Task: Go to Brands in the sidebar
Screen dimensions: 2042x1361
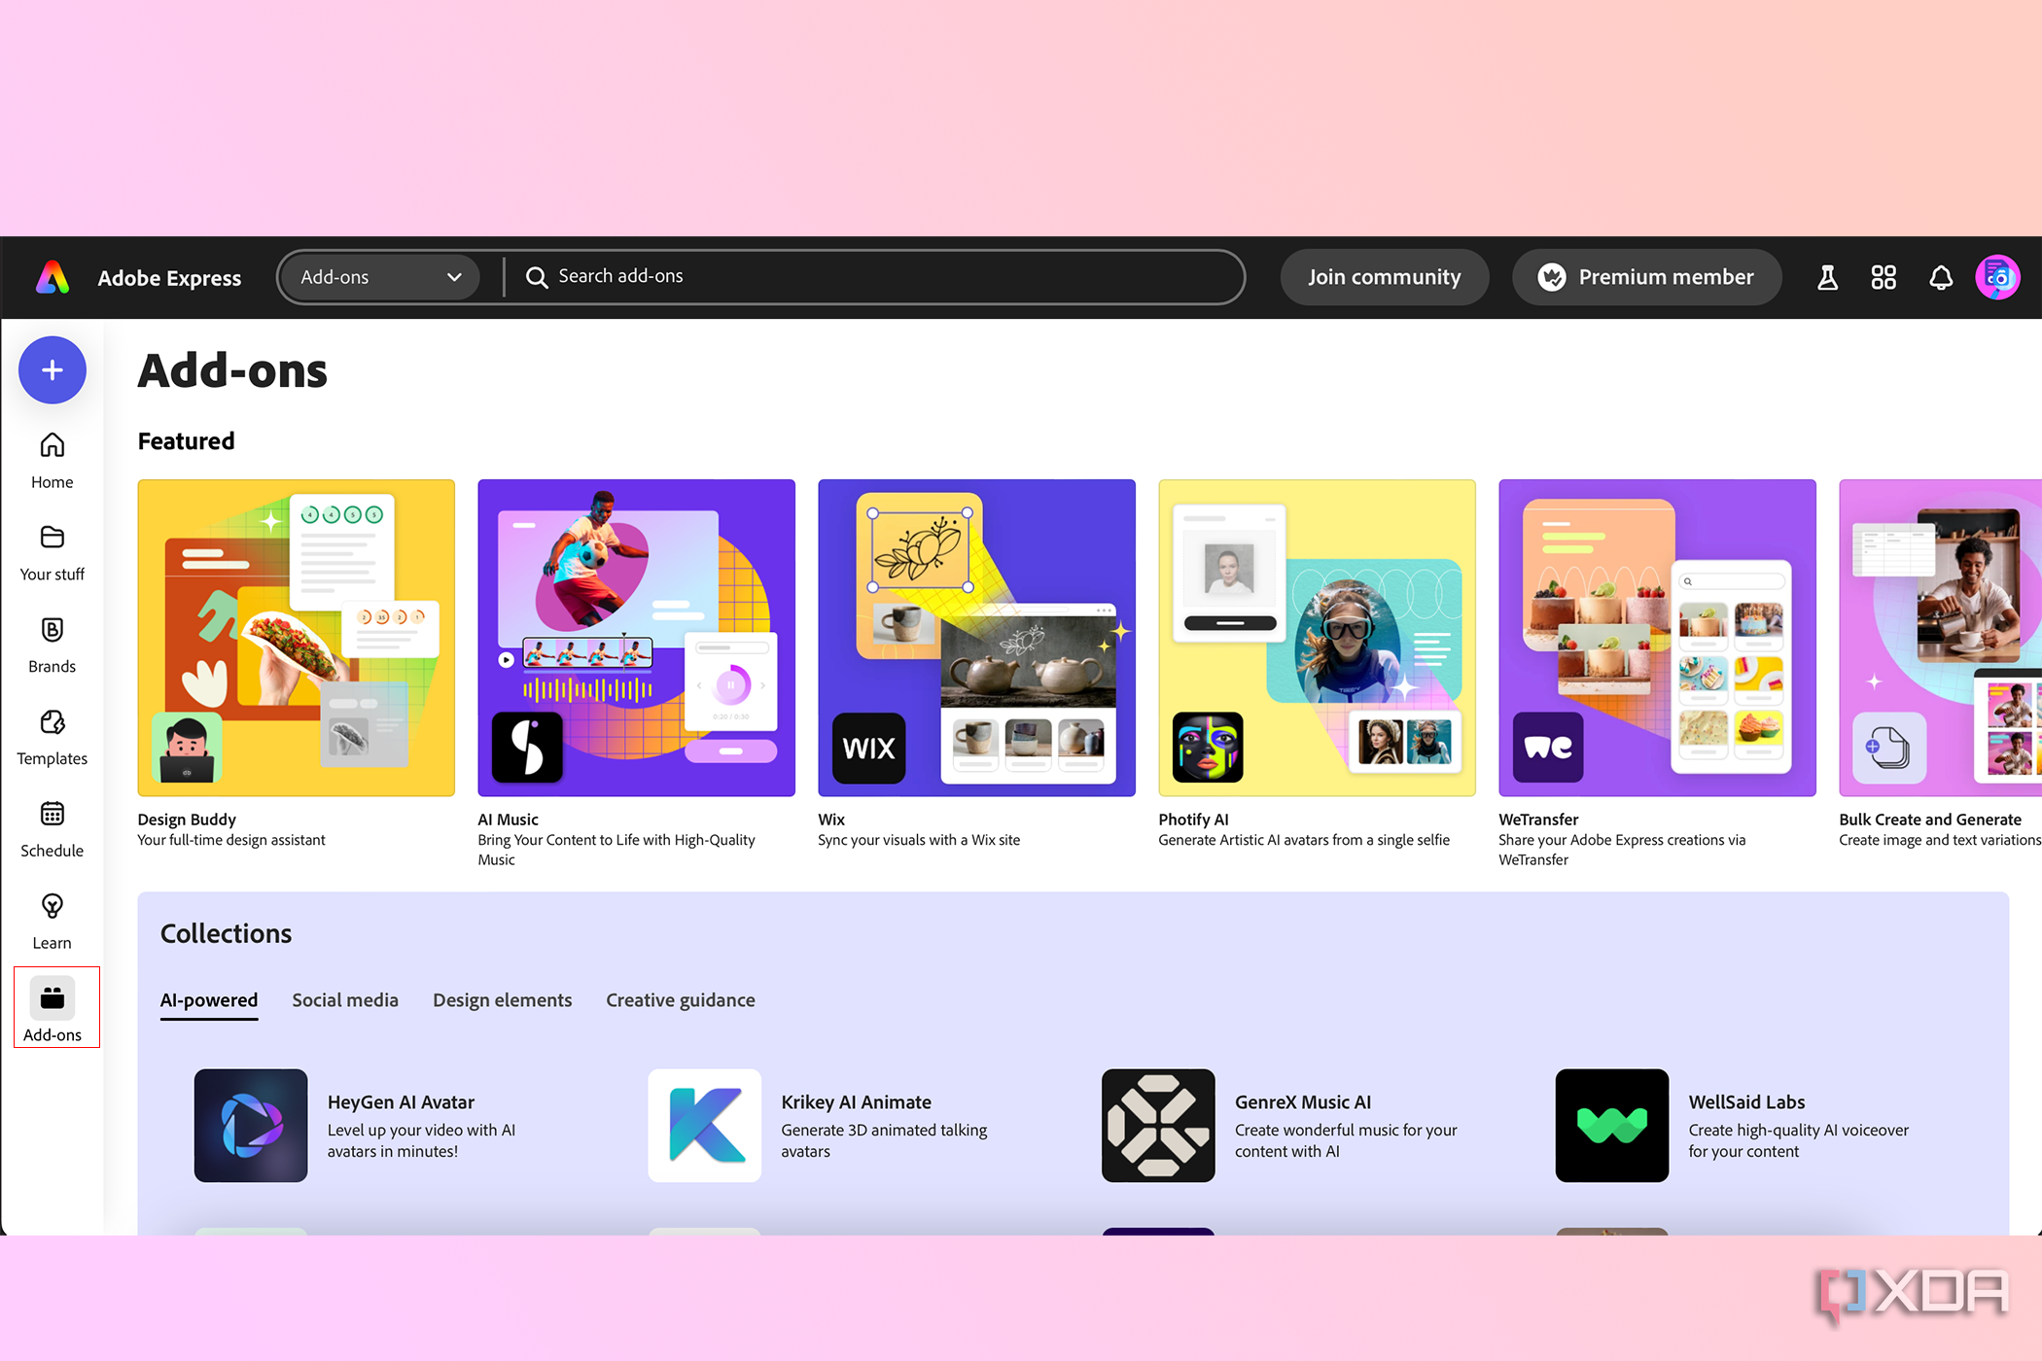Action: 53,646
